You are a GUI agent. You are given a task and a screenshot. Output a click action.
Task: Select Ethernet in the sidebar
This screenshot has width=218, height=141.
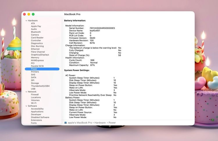pos(35,49)
